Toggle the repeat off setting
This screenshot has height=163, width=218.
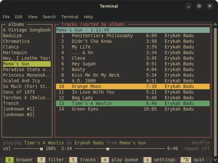(196, 148)
